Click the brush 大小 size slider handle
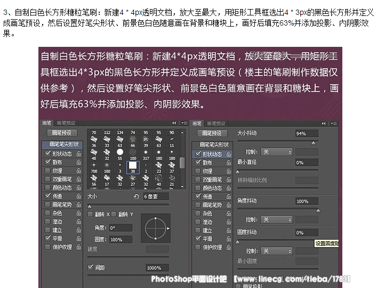This screenshot has width=377, height=288. 90,207
